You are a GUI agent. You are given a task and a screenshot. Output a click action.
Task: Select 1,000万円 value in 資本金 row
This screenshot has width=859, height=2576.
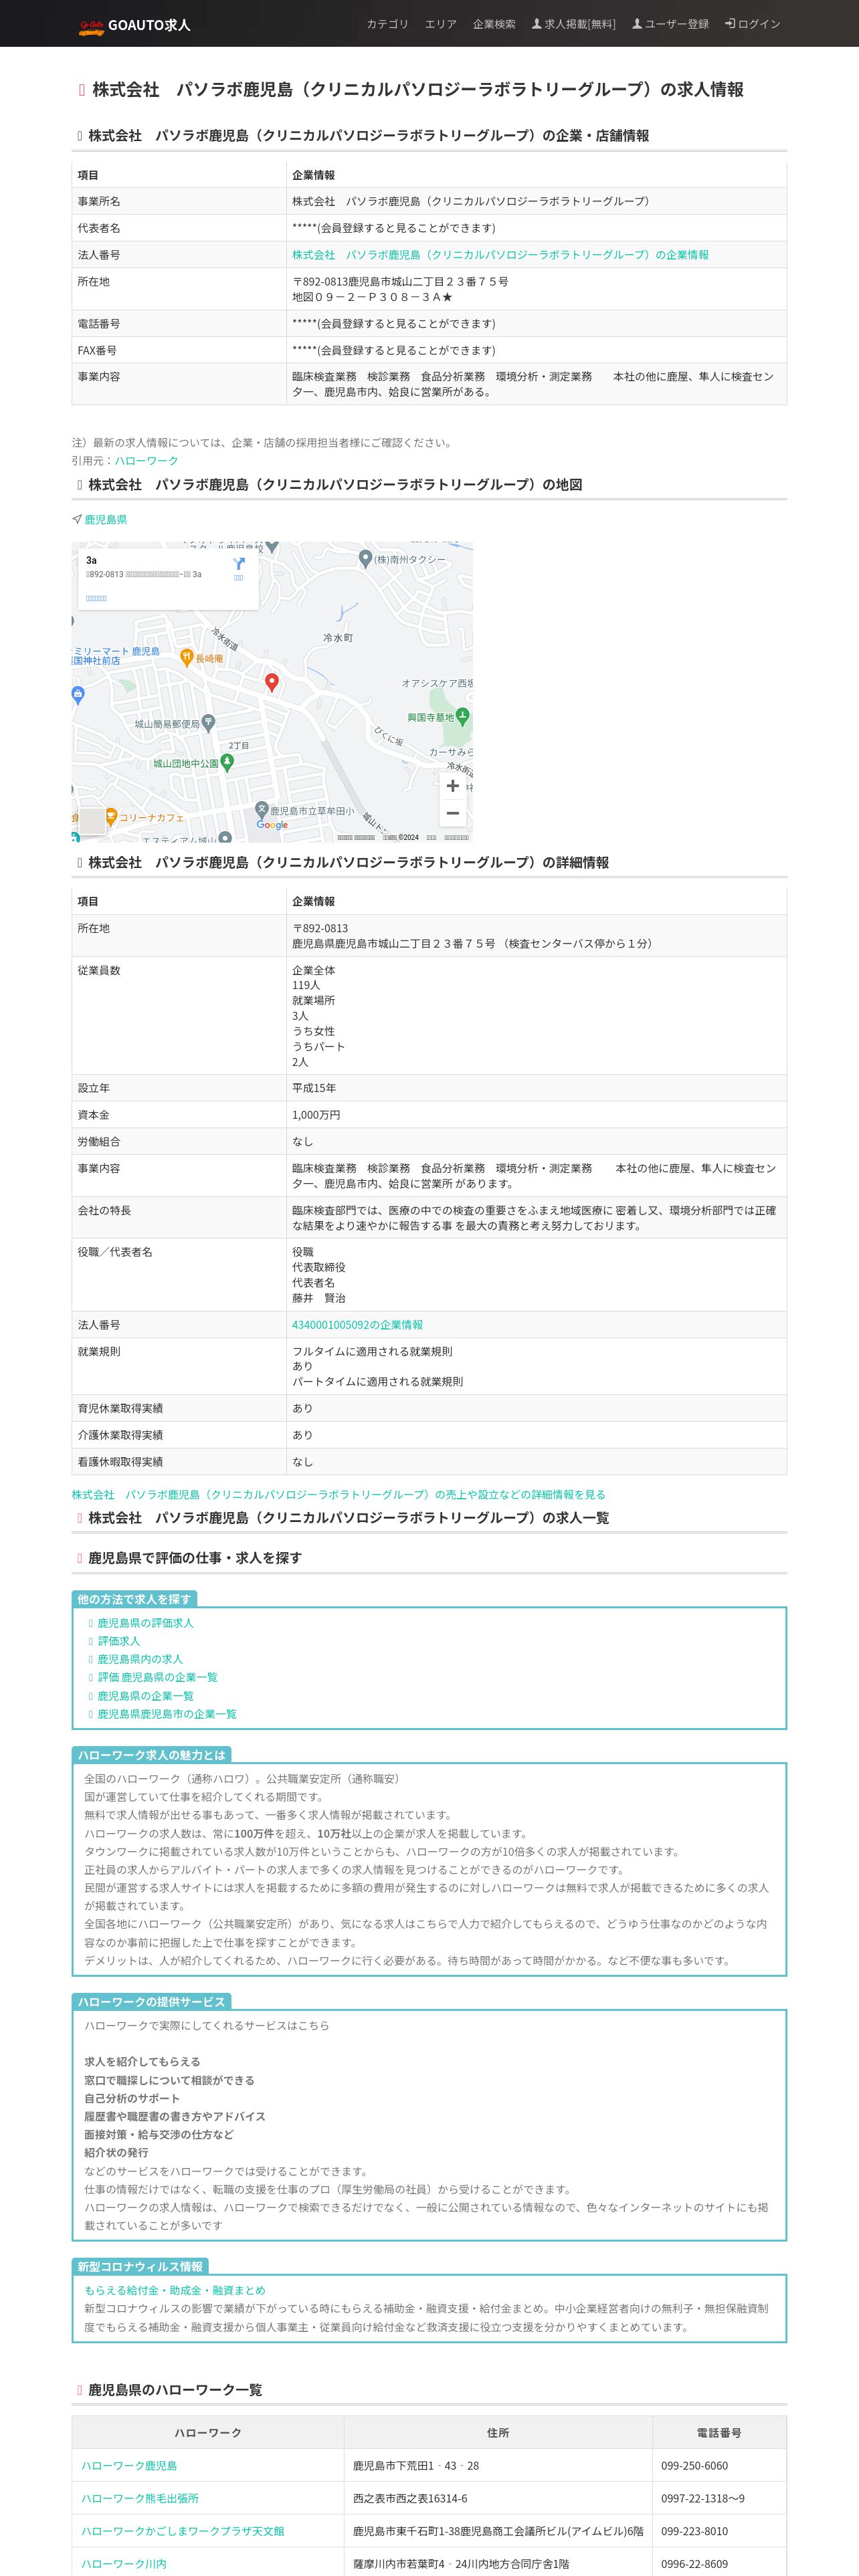click(x=316, y=1115)
